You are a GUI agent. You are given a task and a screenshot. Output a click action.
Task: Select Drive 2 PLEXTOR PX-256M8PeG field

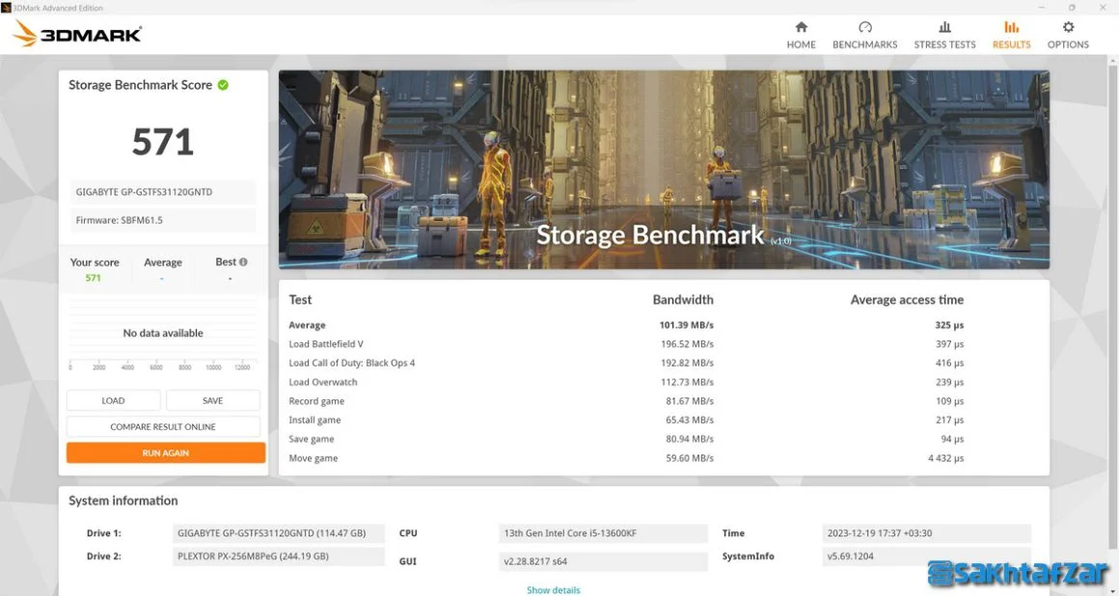[279, 556]
